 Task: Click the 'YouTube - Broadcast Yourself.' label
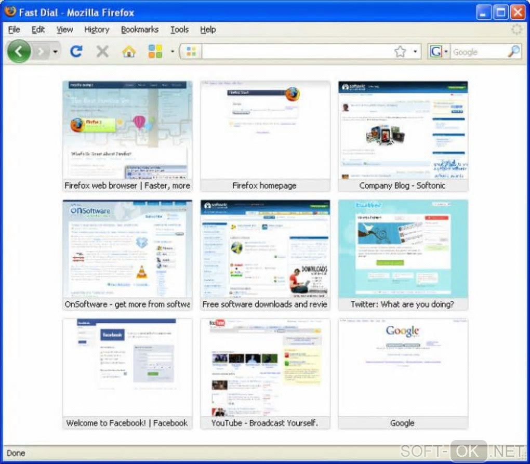[264, 423]
